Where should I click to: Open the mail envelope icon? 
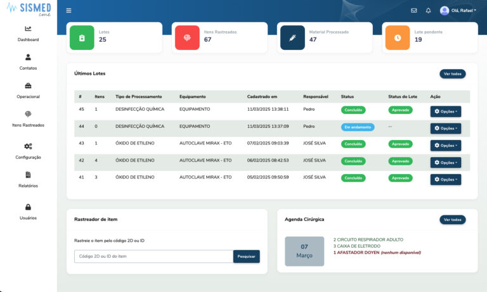414,10
